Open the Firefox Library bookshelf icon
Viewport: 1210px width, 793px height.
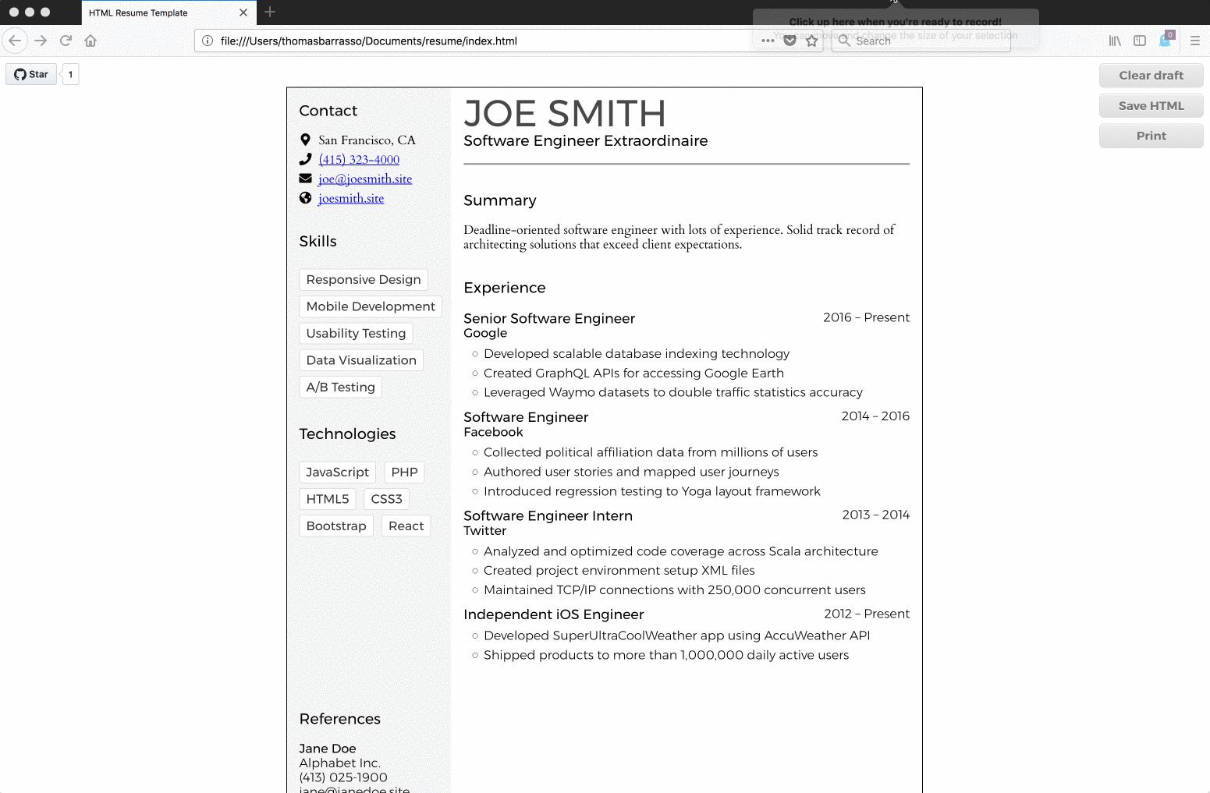click(1114, 40)
